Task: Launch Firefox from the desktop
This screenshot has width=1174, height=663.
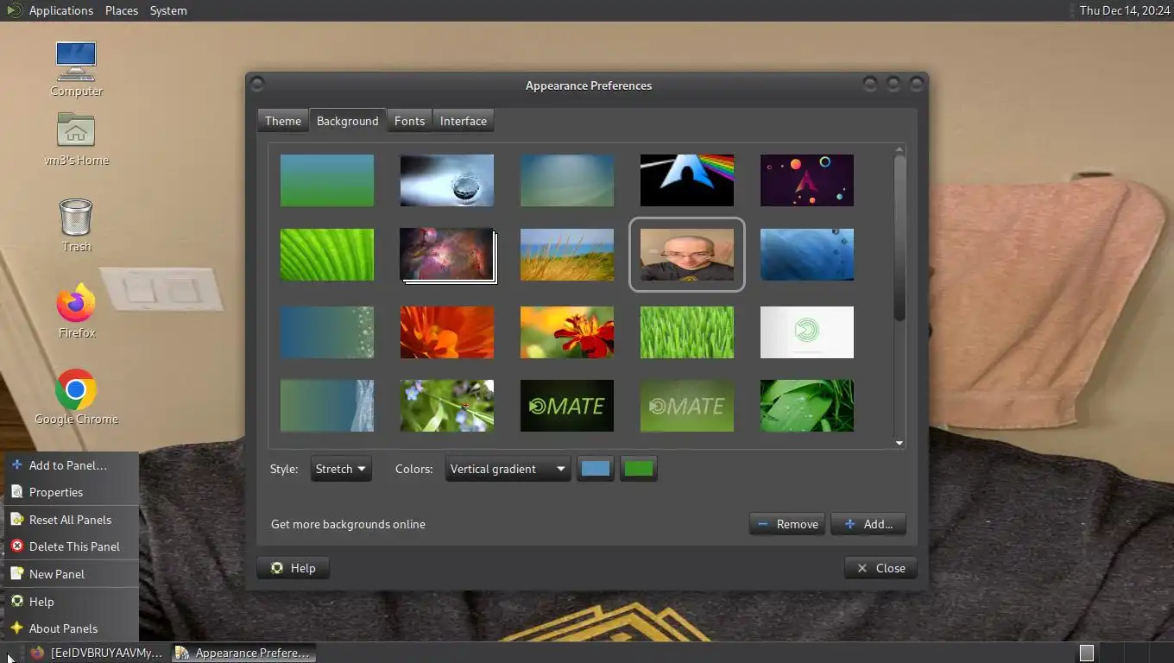Action: coord(76,311)
